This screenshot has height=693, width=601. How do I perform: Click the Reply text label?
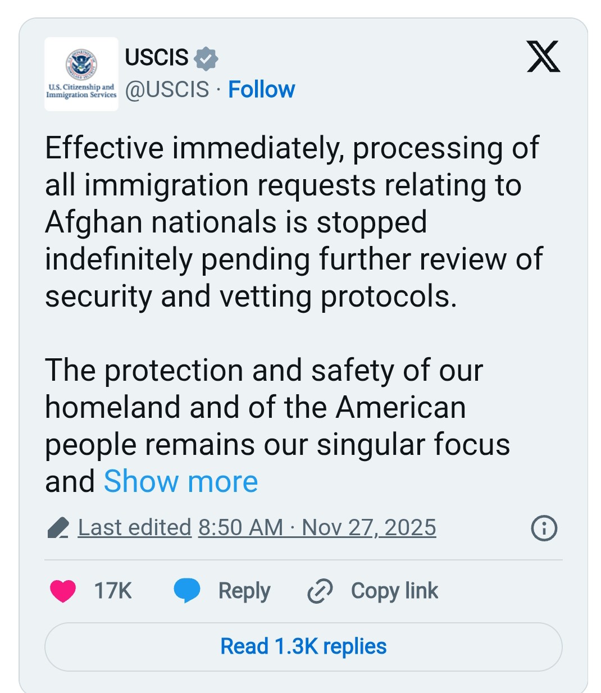(x=244, y=591)
